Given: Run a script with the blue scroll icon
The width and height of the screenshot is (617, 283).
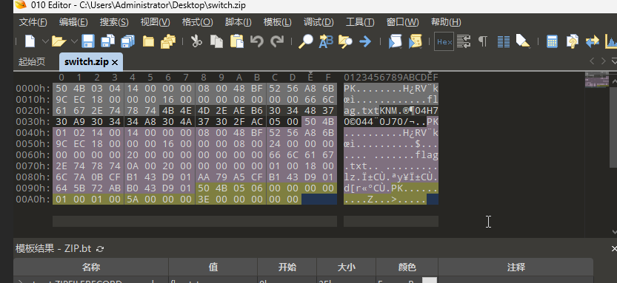Looking at the screenshot, I should click(x=395, y=41).
